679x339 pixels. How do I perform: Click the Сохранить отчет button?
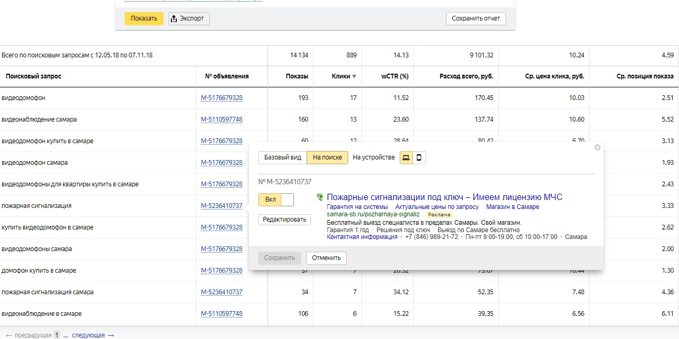(x=476, y=18)
